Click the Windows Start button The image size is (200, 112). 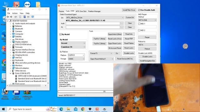(x=3, y=109)
